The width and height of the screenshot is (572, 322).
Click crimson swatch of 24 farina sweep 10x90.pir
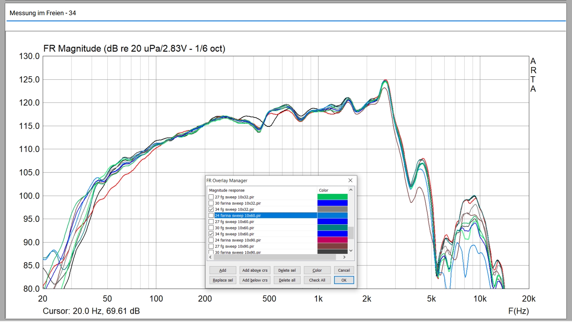click(333, 240)
